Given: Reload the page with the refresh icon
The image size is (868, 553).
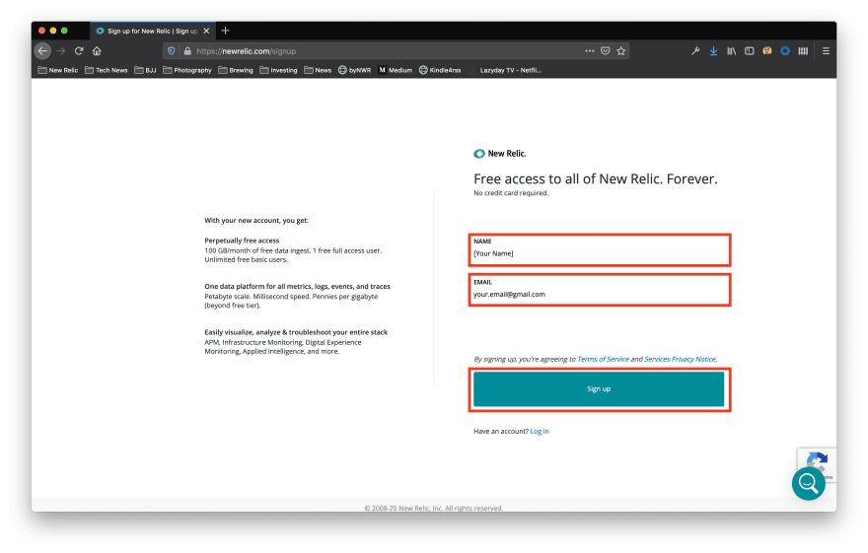Looking at the screenshot, I should pyautogui.click(x=79, y=50).
